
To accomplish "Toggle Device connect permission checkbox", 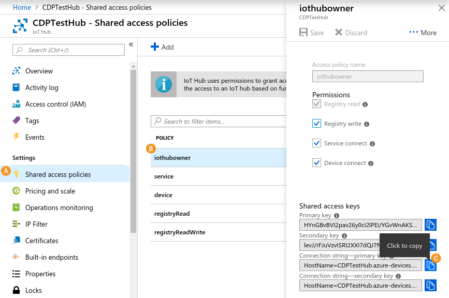I will [x=317, y=163].
